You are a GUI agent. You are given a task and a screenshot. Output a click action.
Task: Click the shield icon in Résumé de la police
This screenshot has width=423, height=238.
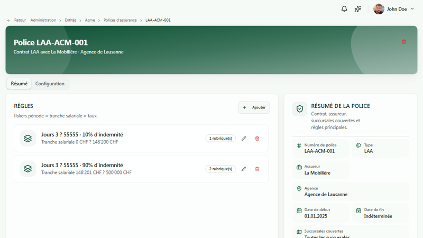click(x=300, y=109)
